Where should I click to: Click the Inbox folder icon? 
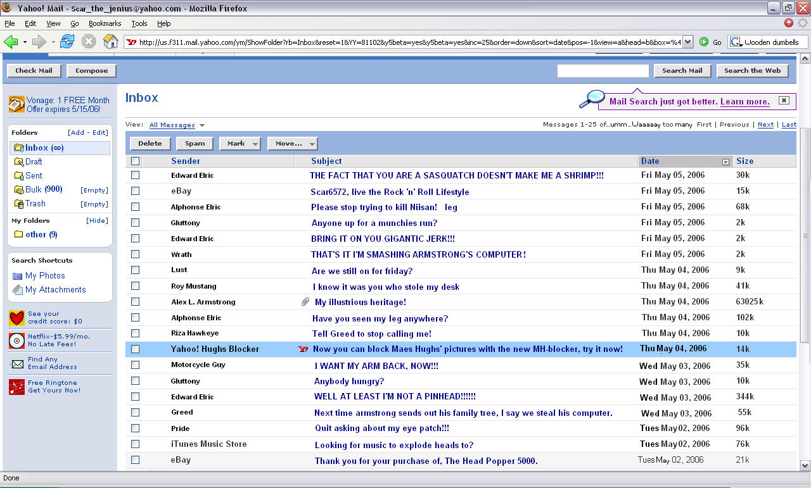pos(18,148)
